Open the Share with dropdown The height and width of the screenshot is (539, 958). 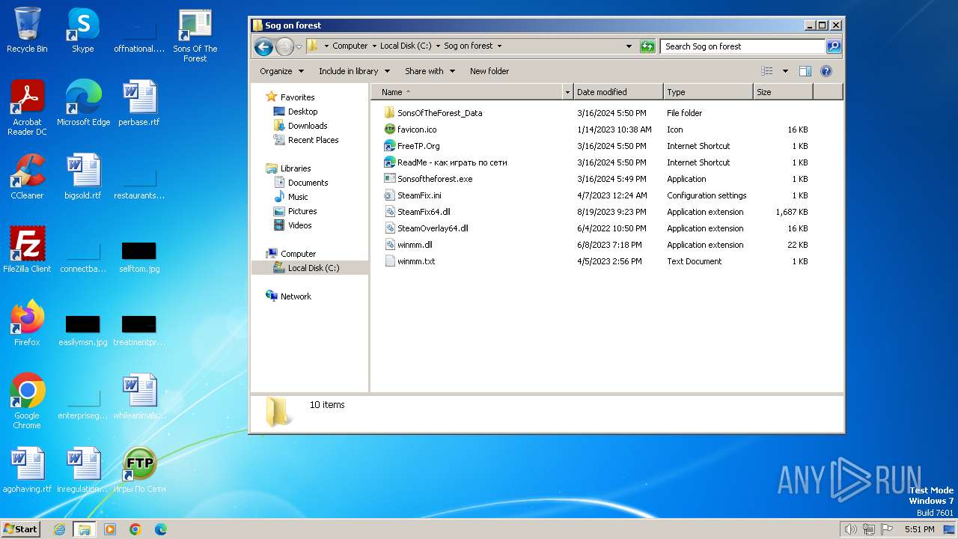coord(430,71)
